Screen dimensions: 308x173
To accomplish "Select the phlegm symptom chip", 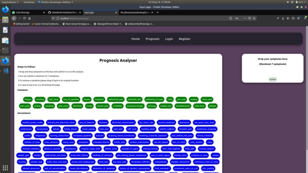I will pos(212,106).
